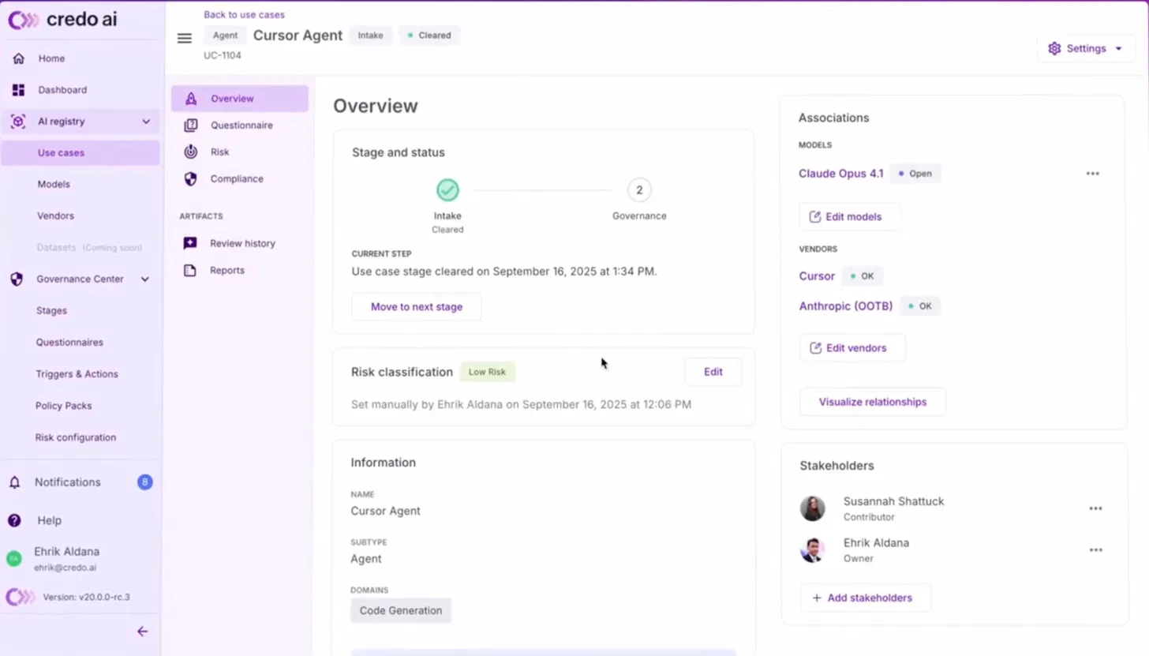The image size is (1149, 656).
Task: Click the Governance step 2 circle
Action: click(x=639, y=189)
